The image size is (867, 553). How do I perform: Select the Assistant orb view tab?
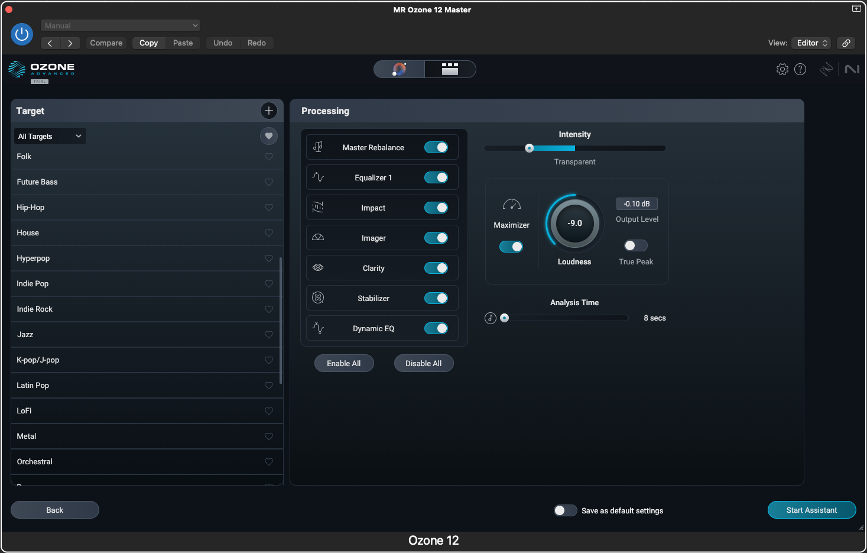coord(399,69)
